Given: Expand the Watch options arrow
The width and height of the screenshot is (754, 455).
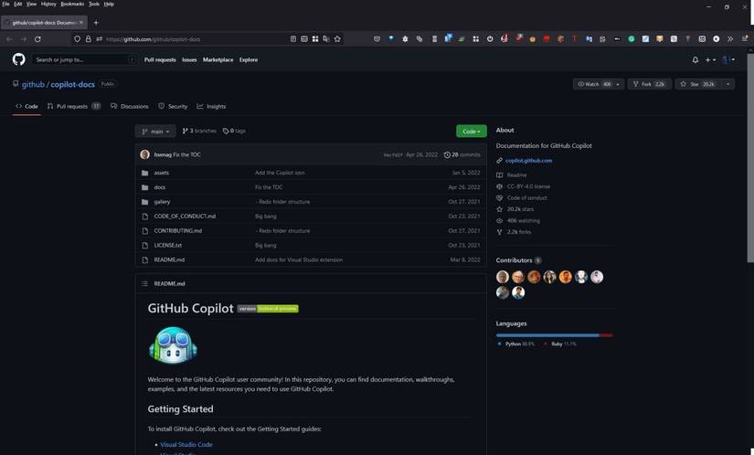Looking at the screenshot, I should (x=619, y=84).
